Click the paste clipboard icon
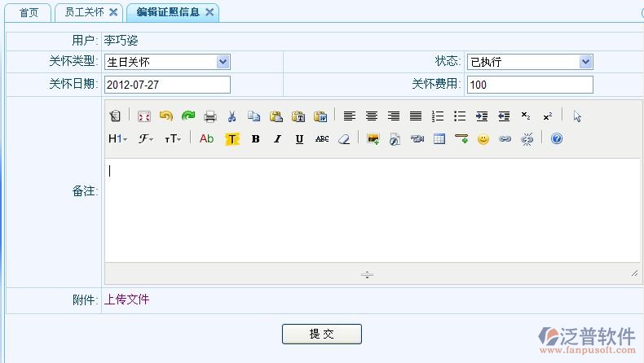Viewport: 644px width, 363px height. (276, 116)
